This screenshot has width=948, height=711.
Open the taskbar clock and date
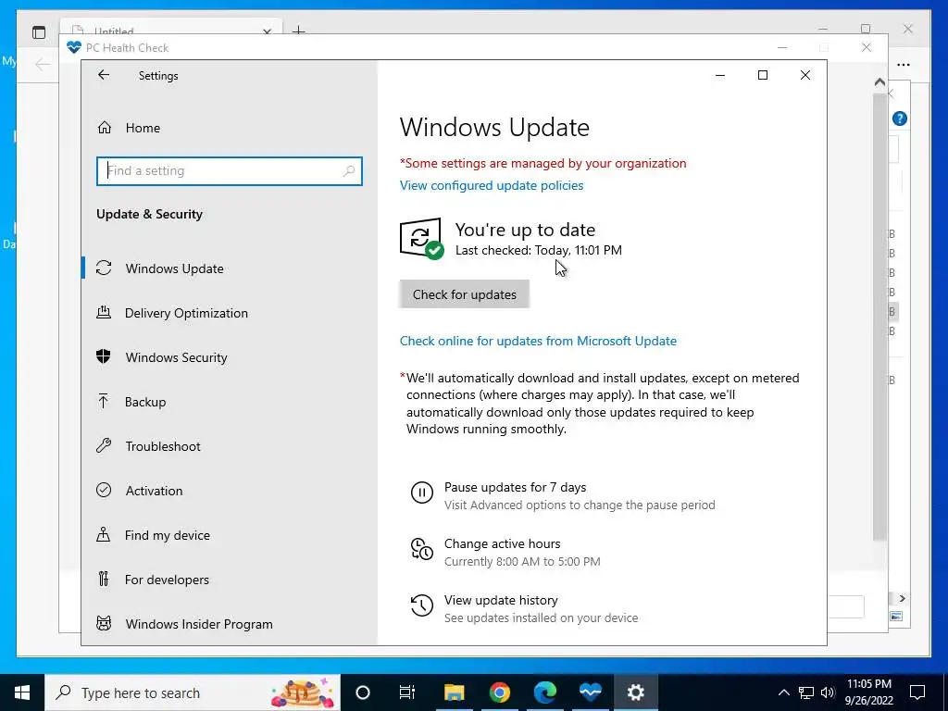[868, 692]
